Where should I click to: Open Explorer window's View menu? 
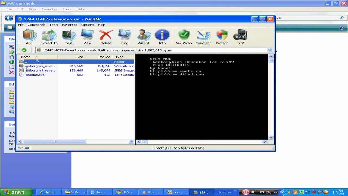[x=33, y=9]
